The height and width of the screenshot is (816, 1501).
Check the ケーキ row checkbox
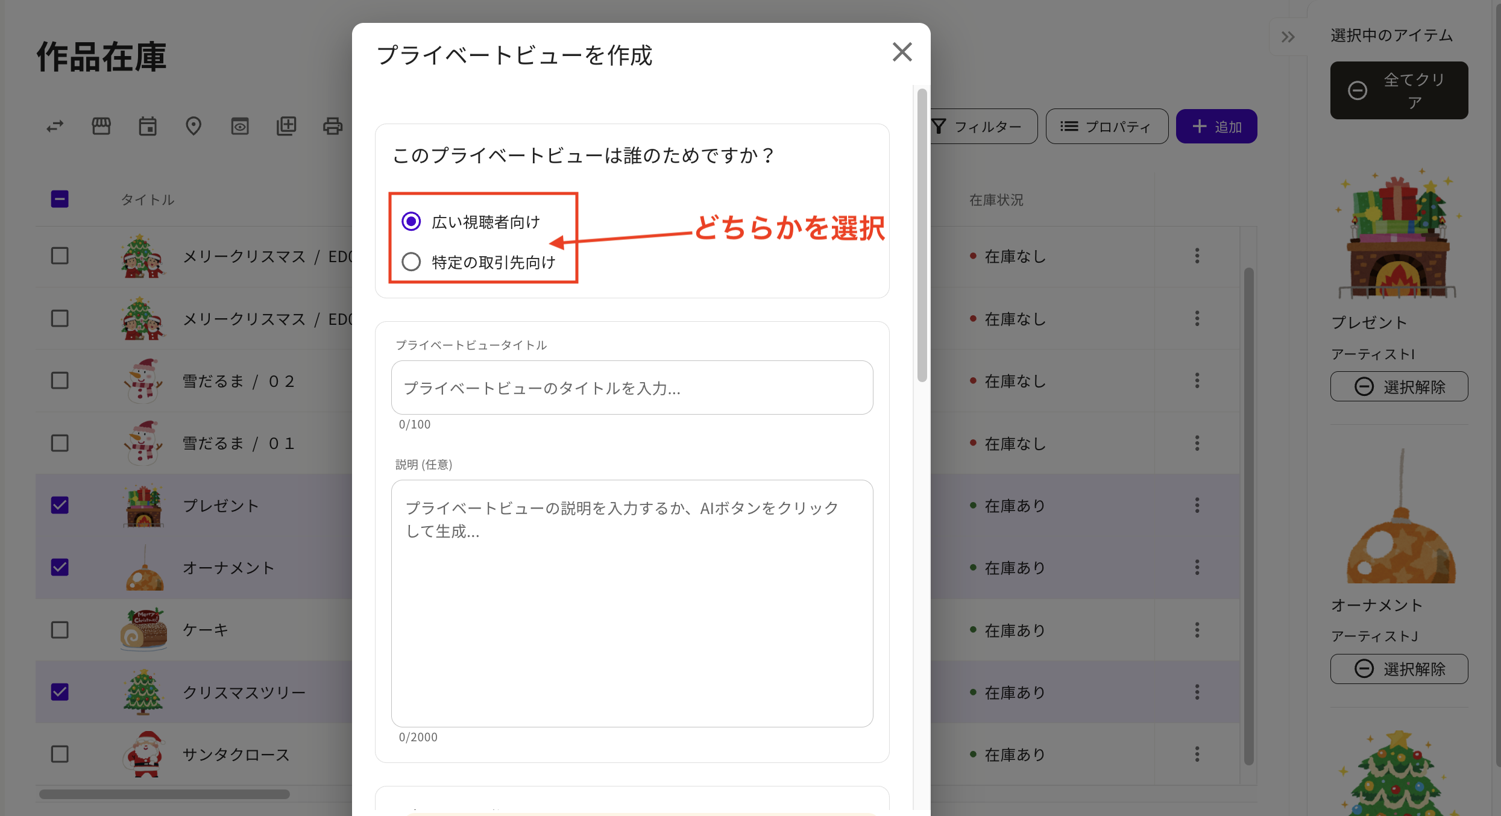(x=60, y=630)
